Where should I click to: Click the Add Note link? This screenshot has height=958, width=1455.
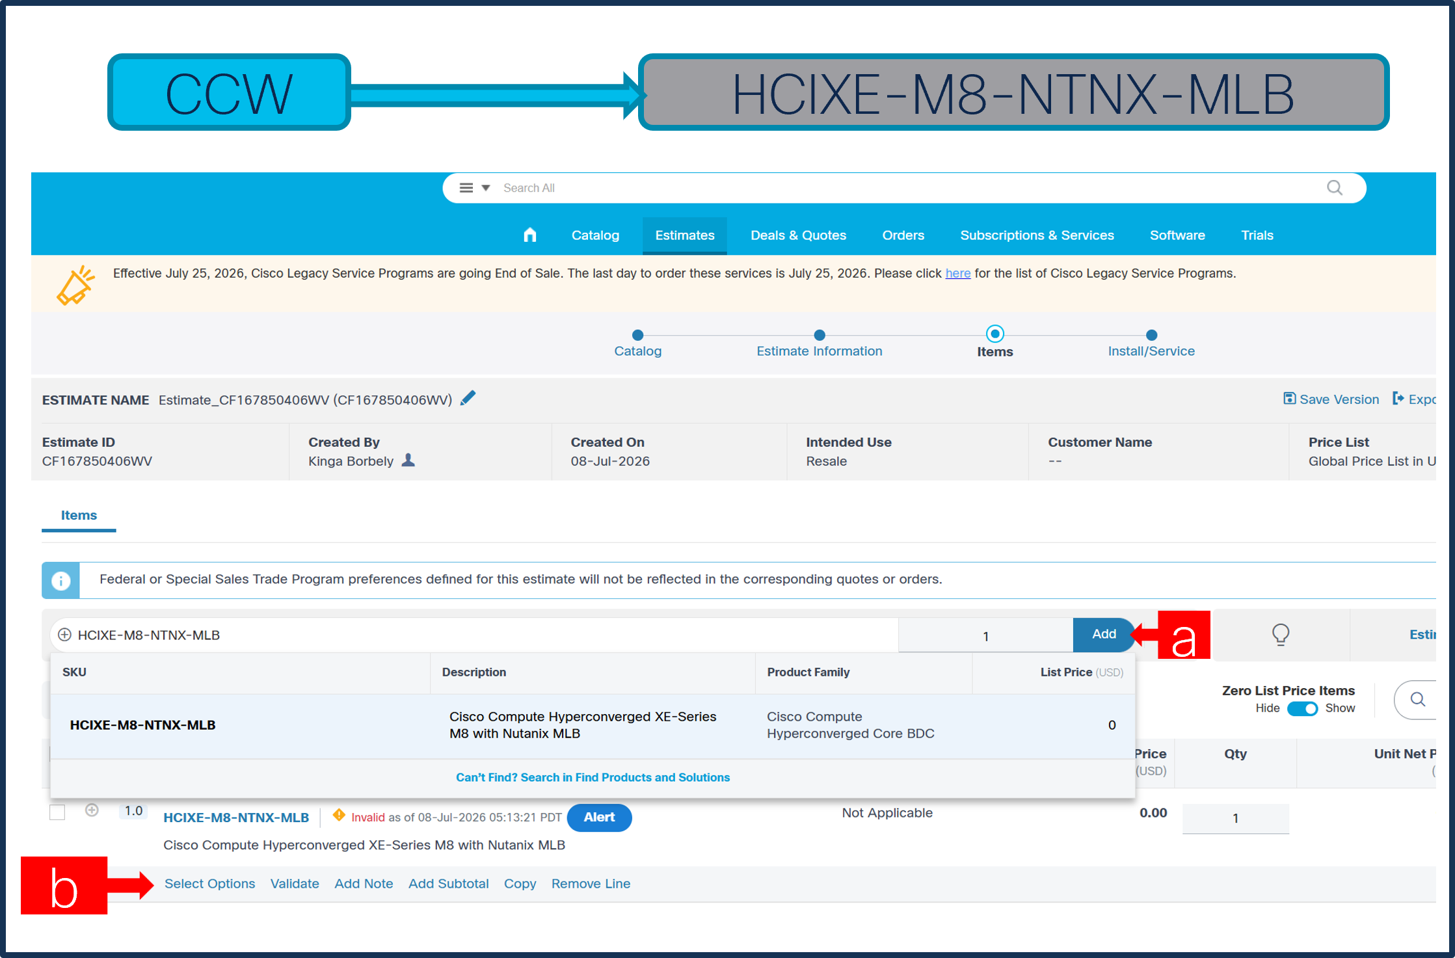[x=364, y=884]
